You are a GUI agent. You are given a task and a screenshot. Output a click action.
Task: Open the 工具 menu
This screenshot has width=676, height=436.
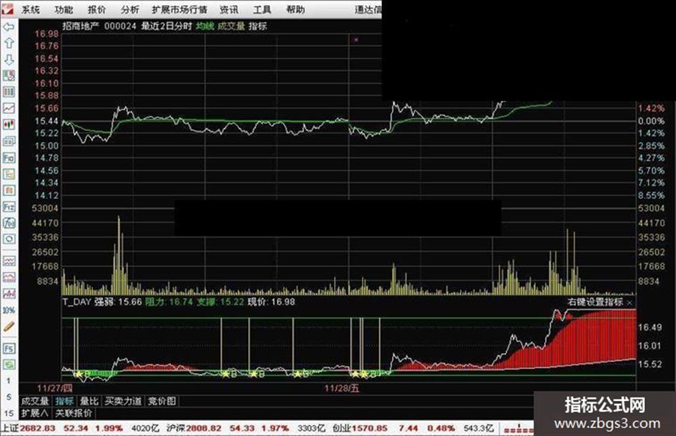(x=262, y=9)
